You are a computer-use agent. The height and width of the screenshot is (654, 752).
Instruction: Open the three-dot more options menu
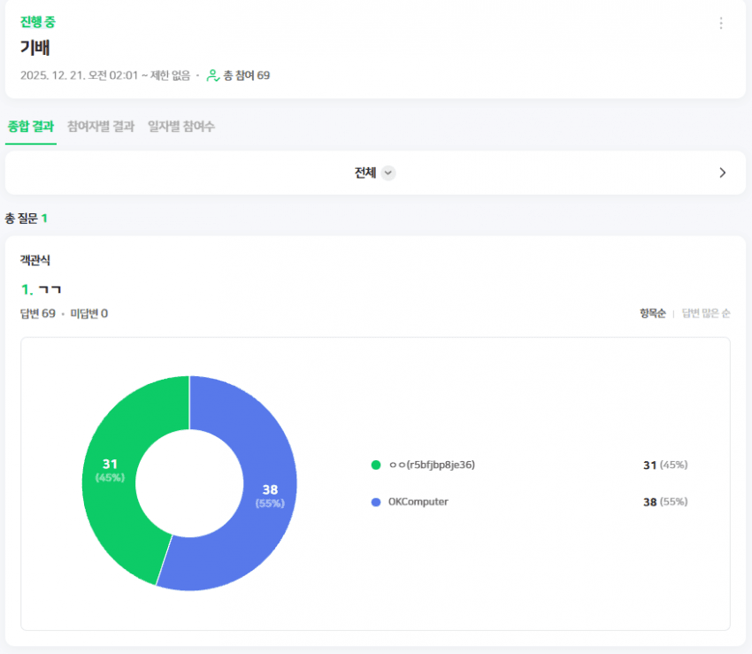coord(720,23)
